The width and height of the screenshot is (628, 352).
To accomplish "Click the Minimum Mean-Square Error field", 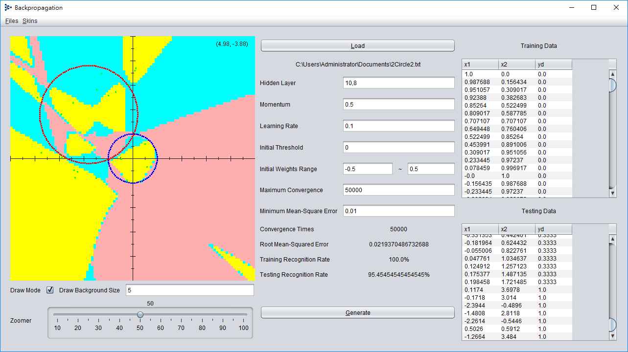I will (399, 211).
